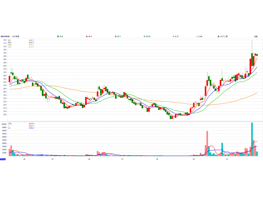263x197 pixels.
Task: Click the orange M60 moving average label
Action: (x=10, y=47)
